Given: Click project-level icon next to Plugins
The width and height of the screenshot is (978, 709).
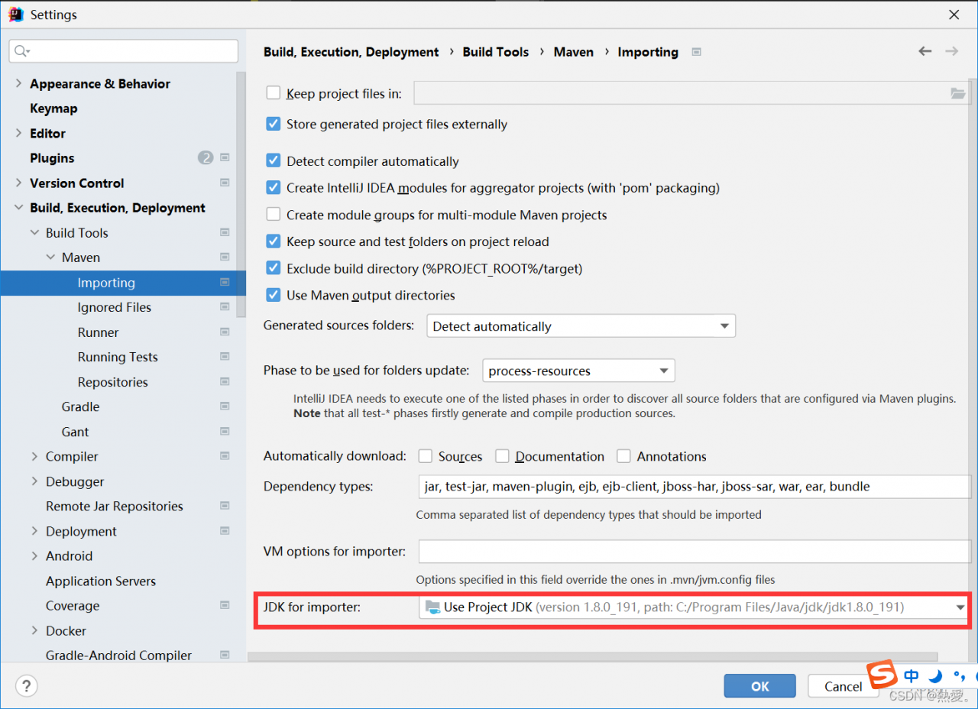Looking at the screenshot, I should click(x=225, y=158).
